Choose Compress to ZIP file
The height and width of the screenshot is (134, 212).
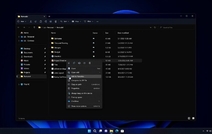79,80
